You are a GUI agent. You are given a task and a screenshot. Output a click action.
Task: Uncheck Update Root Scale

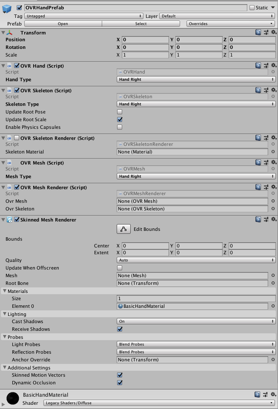(x=120, y=119)
